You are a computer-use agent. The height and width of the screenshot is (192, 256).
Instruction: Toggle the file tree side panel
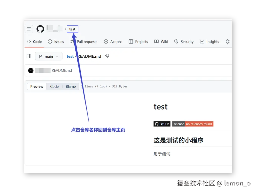click(x=29, y=56)
